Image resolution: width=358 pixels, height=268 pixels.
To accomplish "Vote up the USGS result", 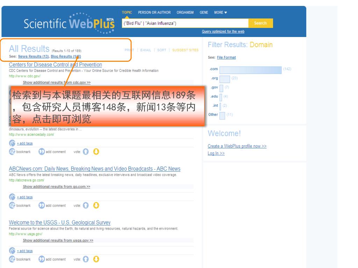I will (86, 259).
